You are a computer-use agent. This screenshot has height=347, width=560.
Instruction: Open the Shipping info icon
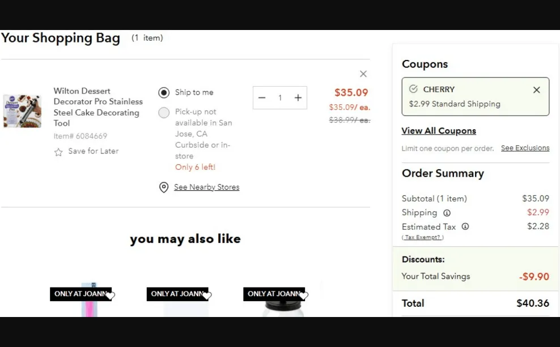coord(447,213)
